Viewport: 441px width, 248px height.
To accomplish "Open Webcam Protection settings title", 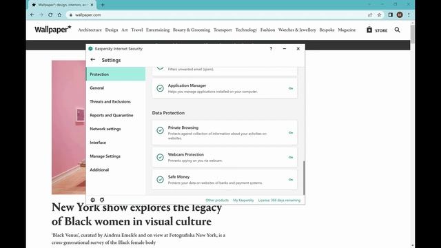I will pos(186,154).
